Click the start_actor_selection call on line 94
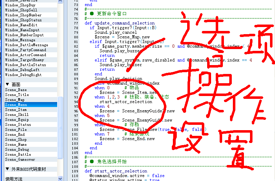Screen dimensions: 275x181 pos(126,102)
